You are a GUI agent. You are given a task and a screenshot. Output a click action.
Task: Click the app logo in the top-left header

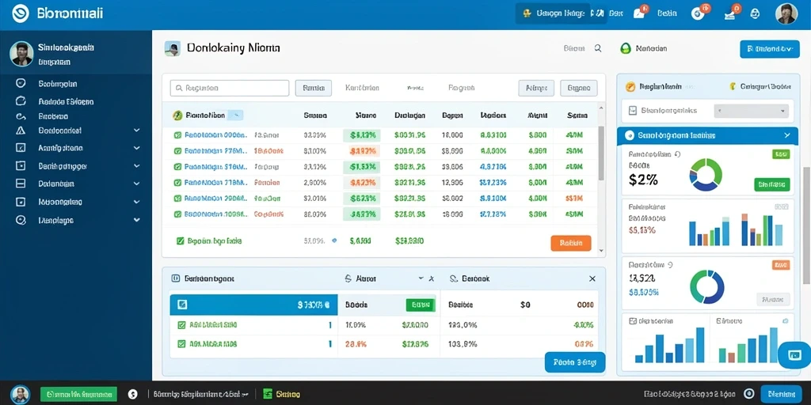21,13
